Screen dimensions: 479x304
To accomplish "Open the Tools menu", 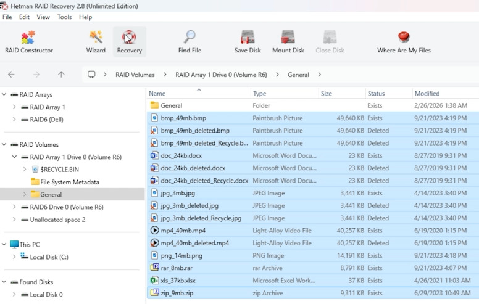I will (64, 17).
